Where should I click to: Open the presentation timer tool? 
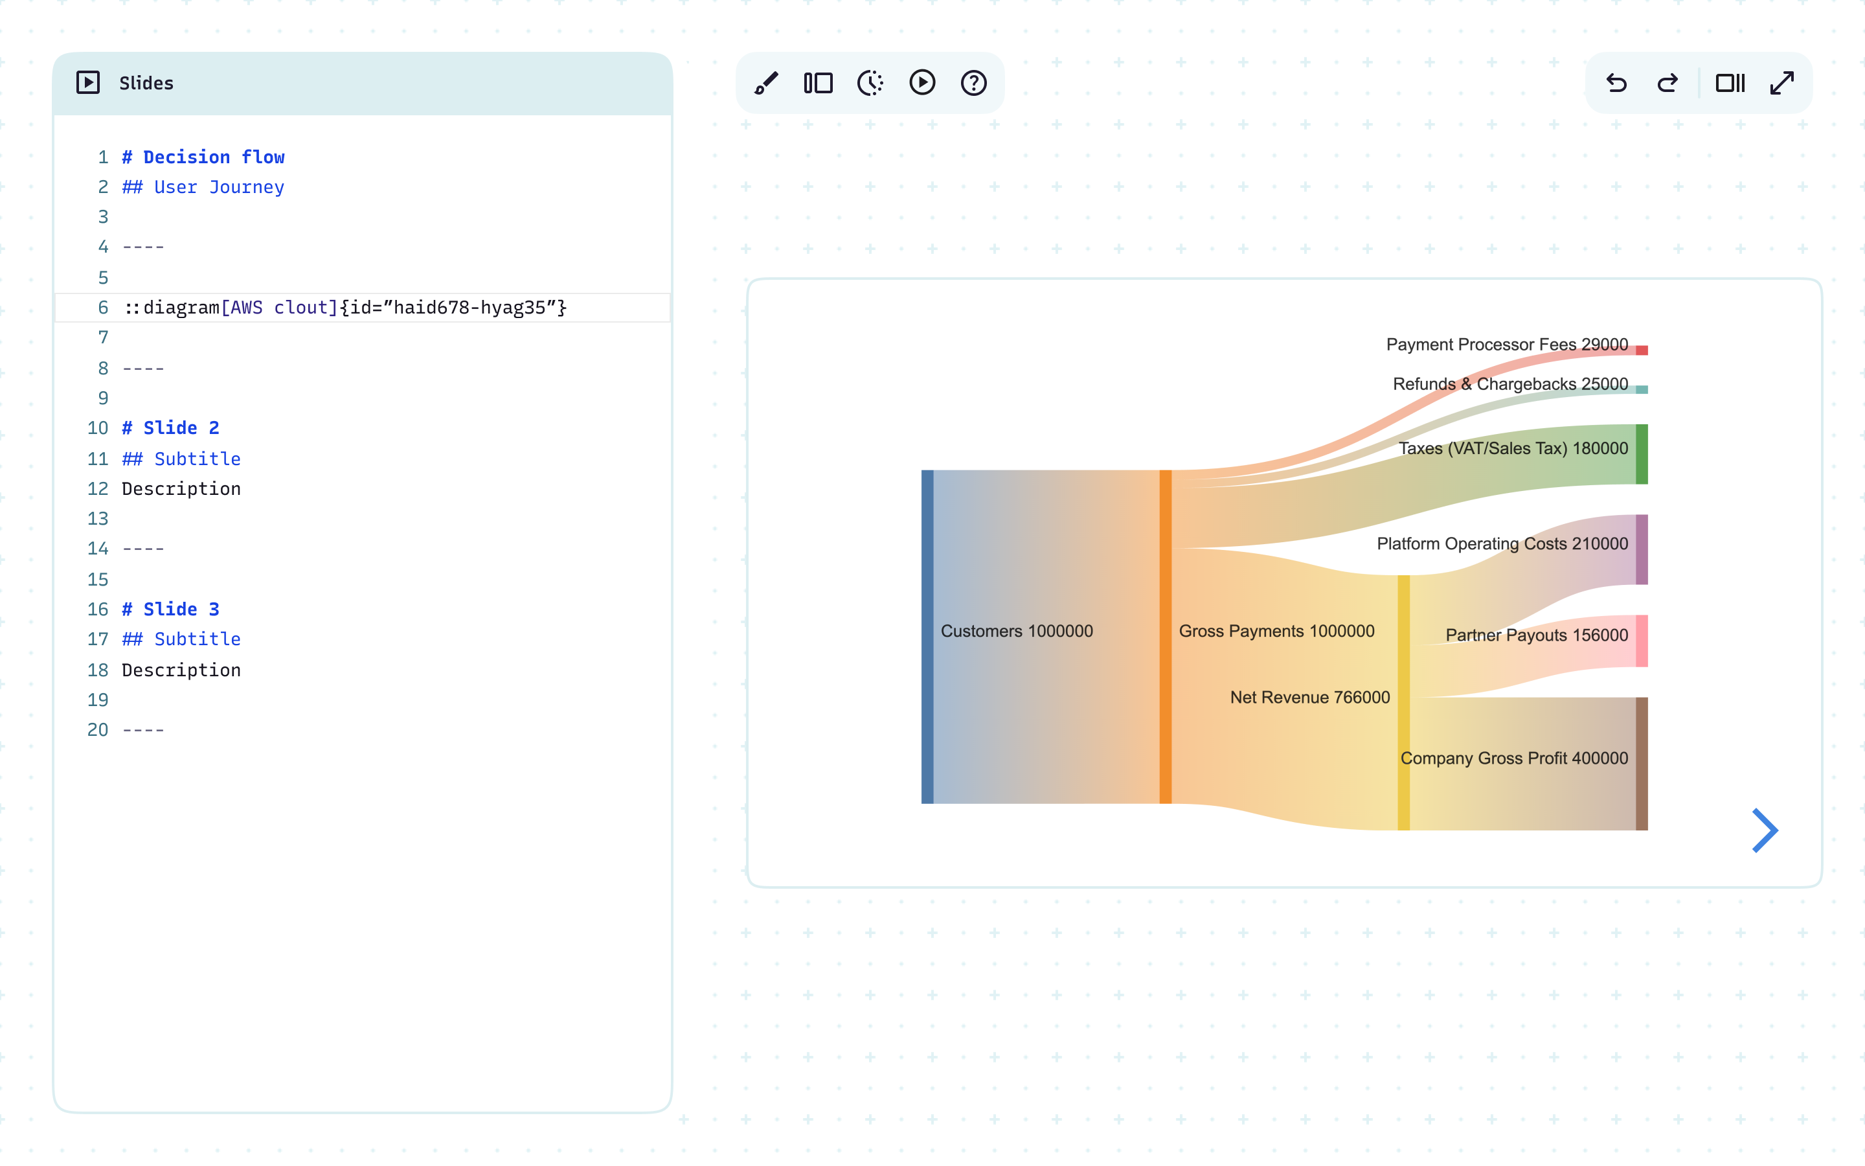871,82
